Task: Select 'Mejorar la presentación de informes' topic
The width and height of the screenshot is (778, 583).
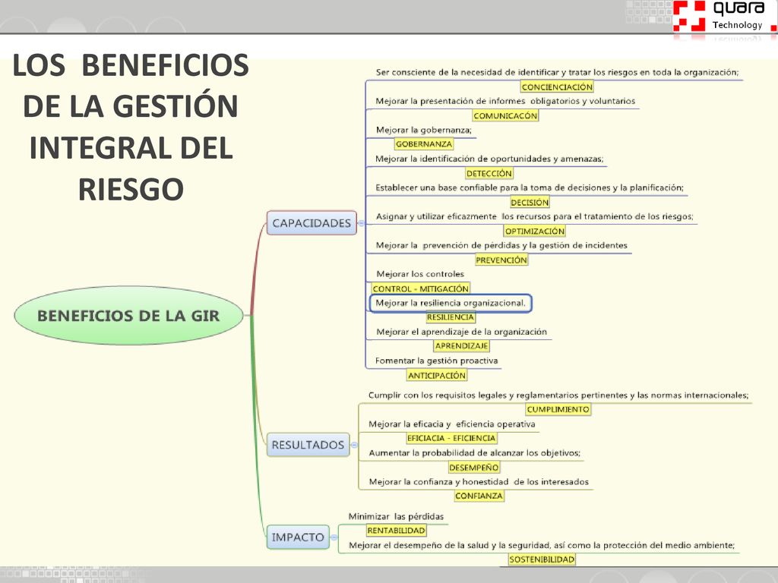Action: pyautogui.click(x=505, y=101)
